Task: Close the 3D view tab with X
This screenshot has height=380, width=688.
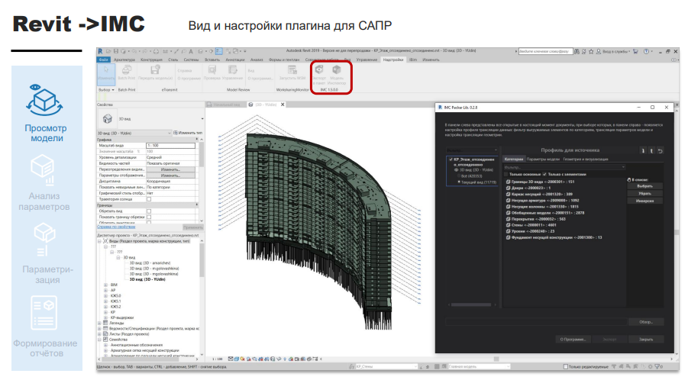Action: tap(283, 105)
